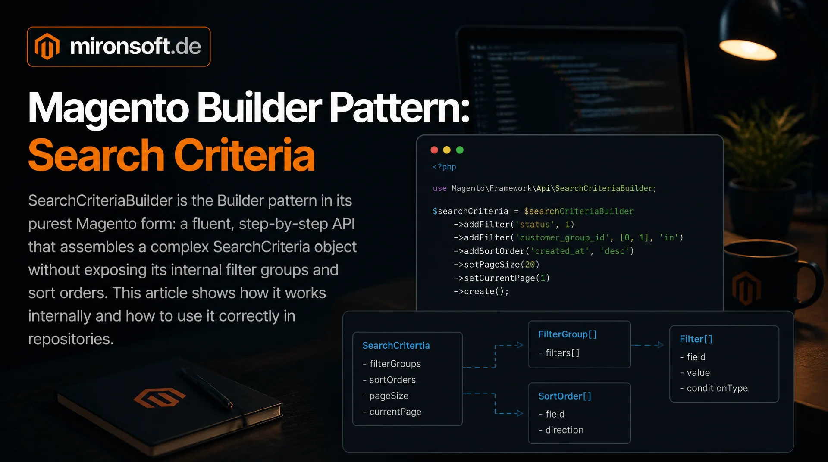Click the 'FilterGroup[]' box title
This screenshot has width=828, height=462.
(567, 334)
